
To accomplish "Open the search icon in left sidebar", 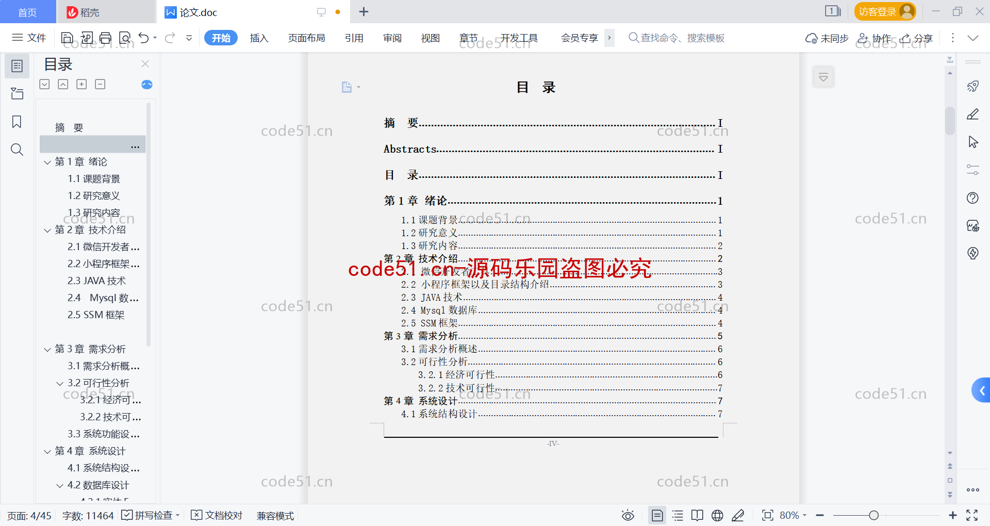I will click(x=17, y=150).
